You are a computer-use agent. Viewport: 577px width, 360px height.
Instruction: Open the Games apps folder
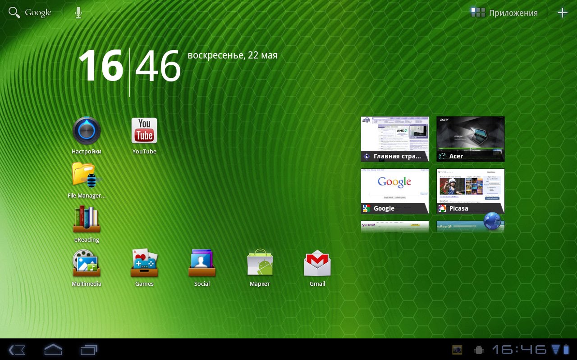[x=144, y=263]
